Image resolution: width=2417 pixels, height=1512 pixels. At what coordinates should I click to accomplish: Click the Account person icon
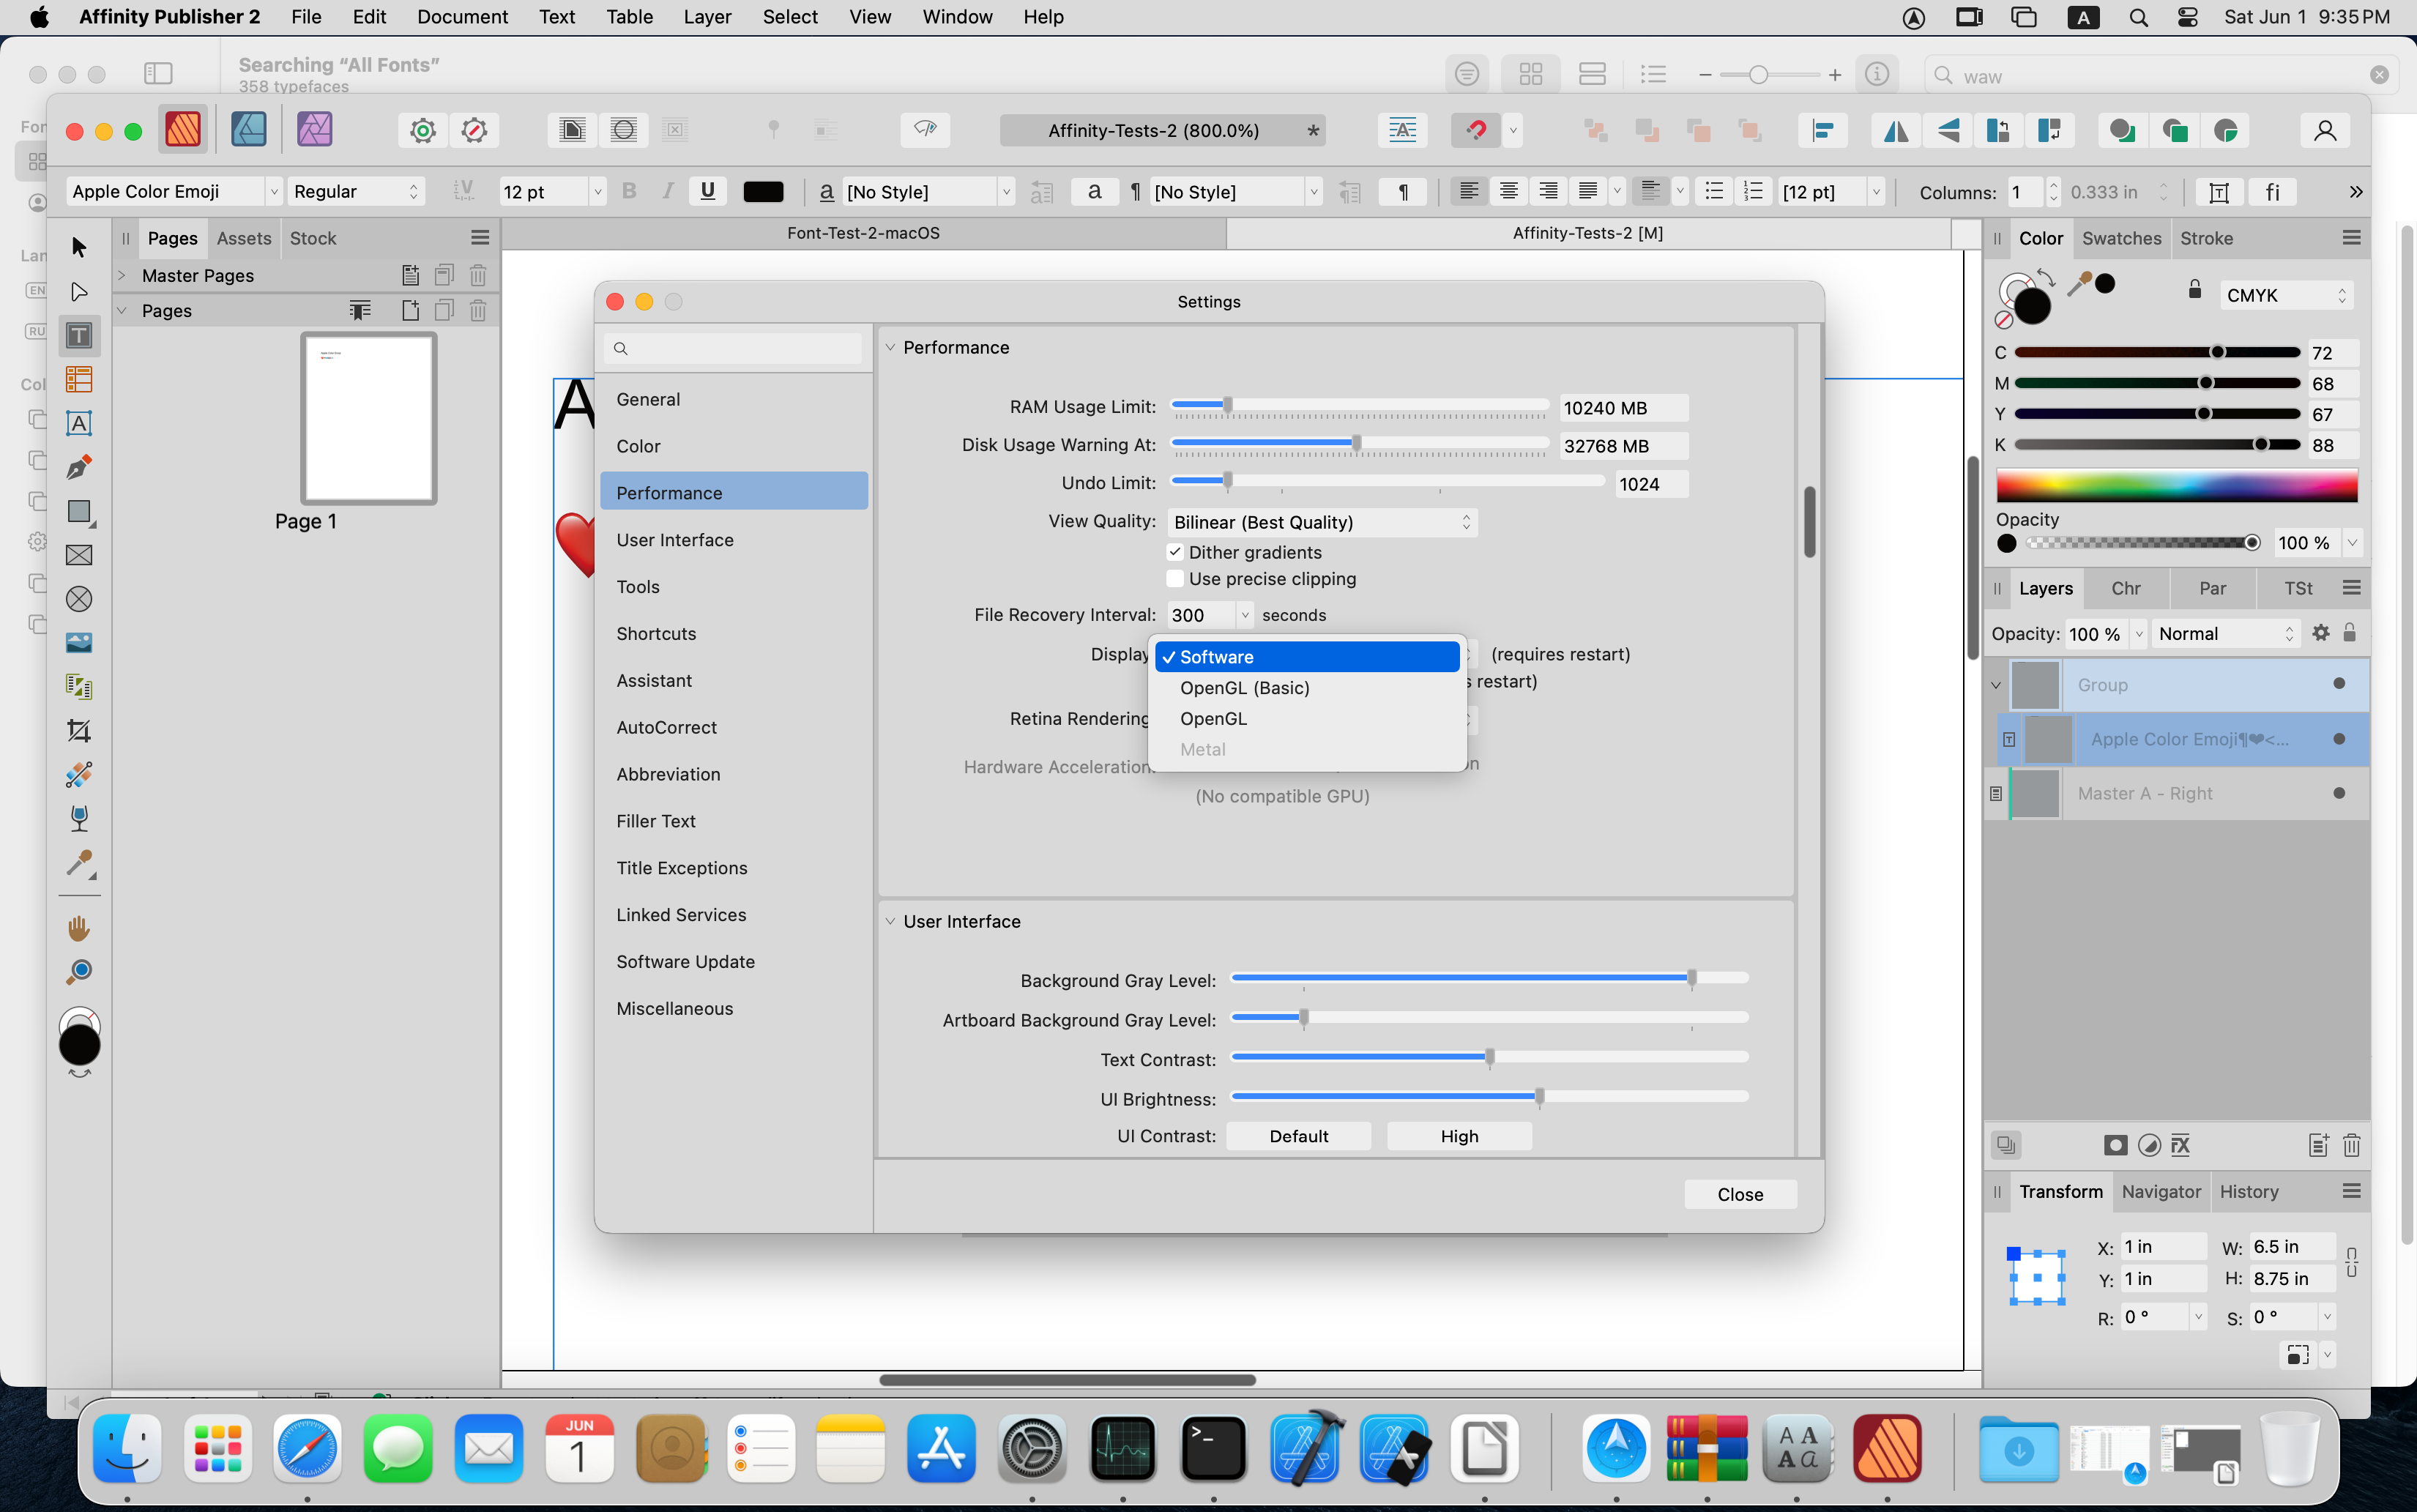2325,130
